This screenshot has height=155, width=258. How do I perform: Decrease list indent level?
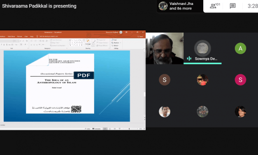40,41
